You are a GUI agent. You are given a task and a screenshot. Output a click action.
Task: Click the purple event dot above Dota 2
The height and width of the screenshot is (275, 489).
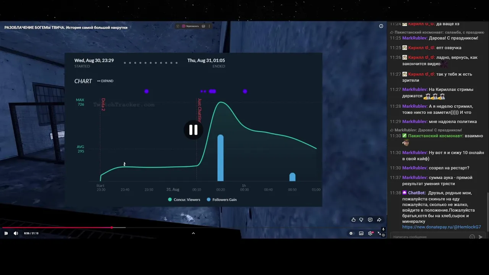146,91
